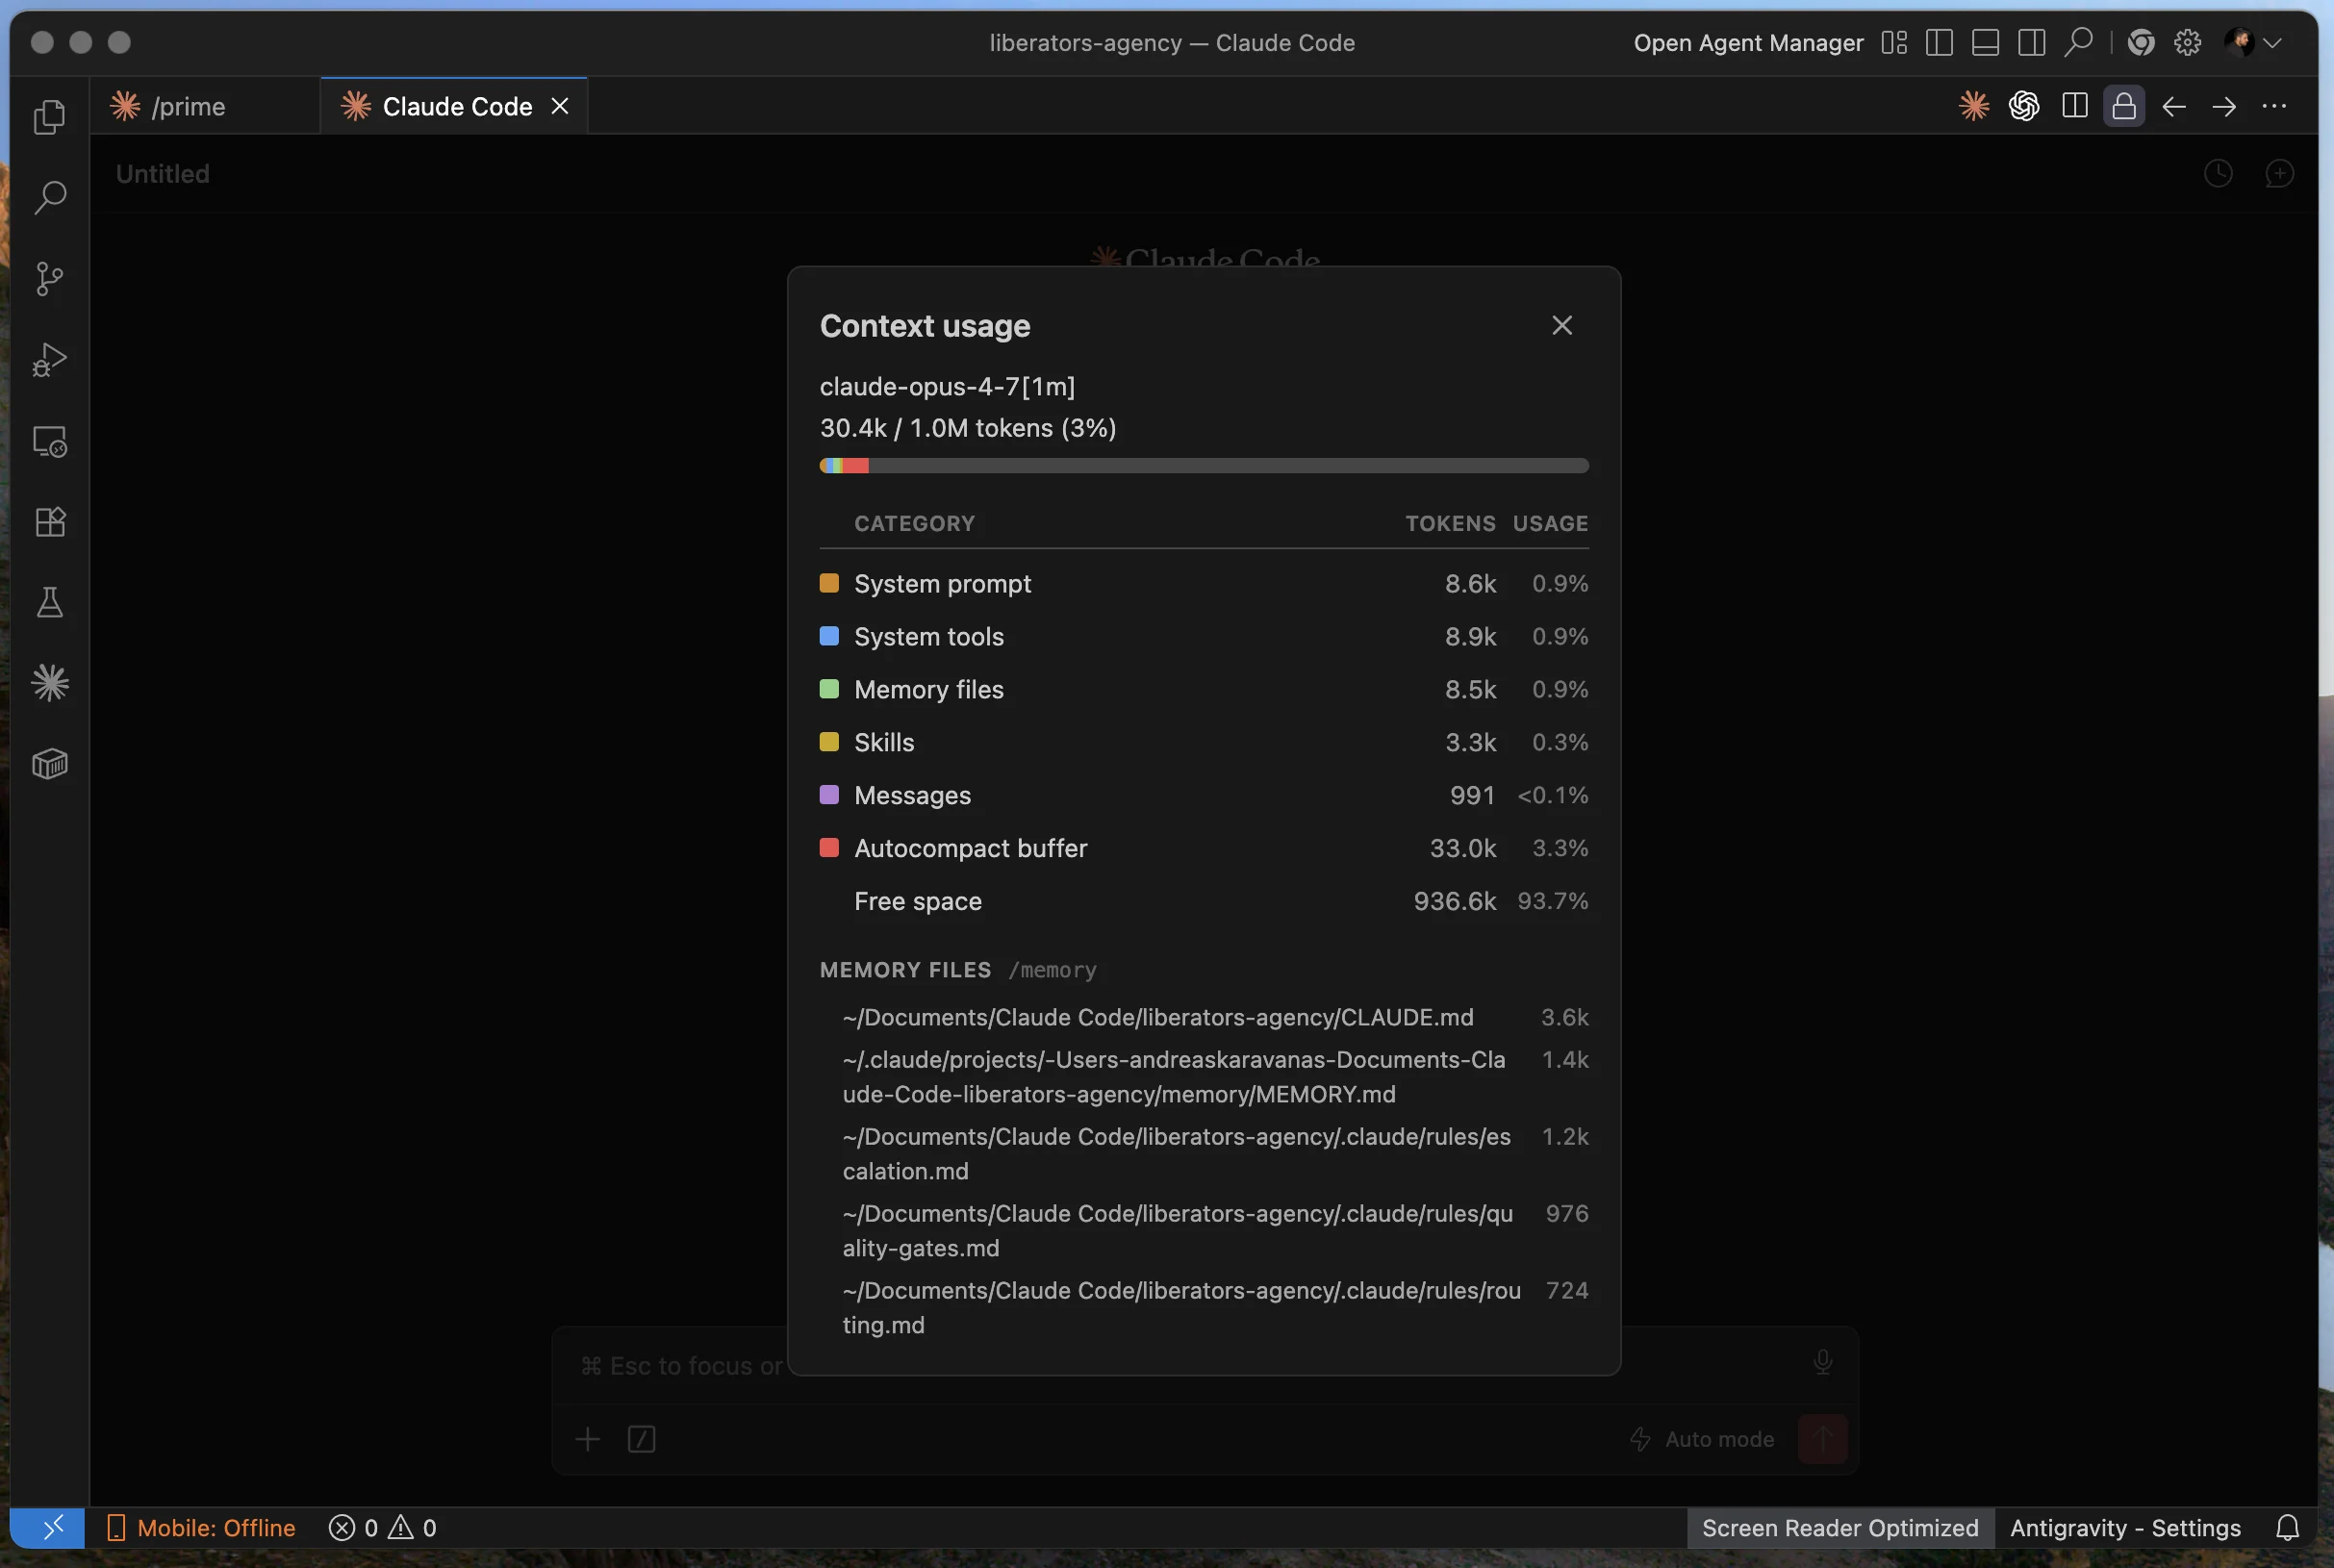Open the profile avatar dropdown
Screen dimensions: 2334x1568
point(2251,43)
